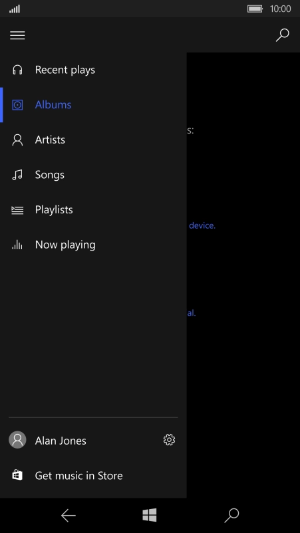Open the Recent plays menu item
Screen dimensions: 300x533
pos(93,70)
